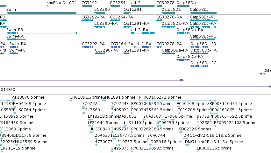Select EST LP18318.5prime
This screenshot has width=271, height=153.
coord(90,120)
